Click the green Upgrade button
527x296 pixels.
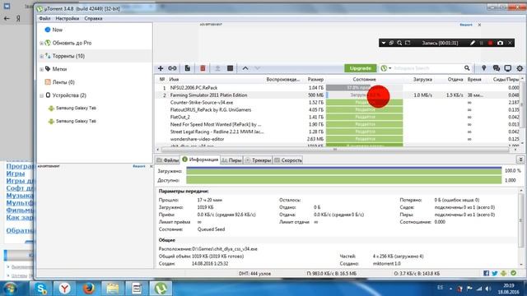point(361,68)
